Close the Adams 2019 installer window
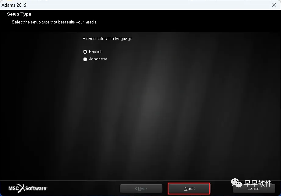The height and width of the screenshot is (196, 281). pos(274,5)
